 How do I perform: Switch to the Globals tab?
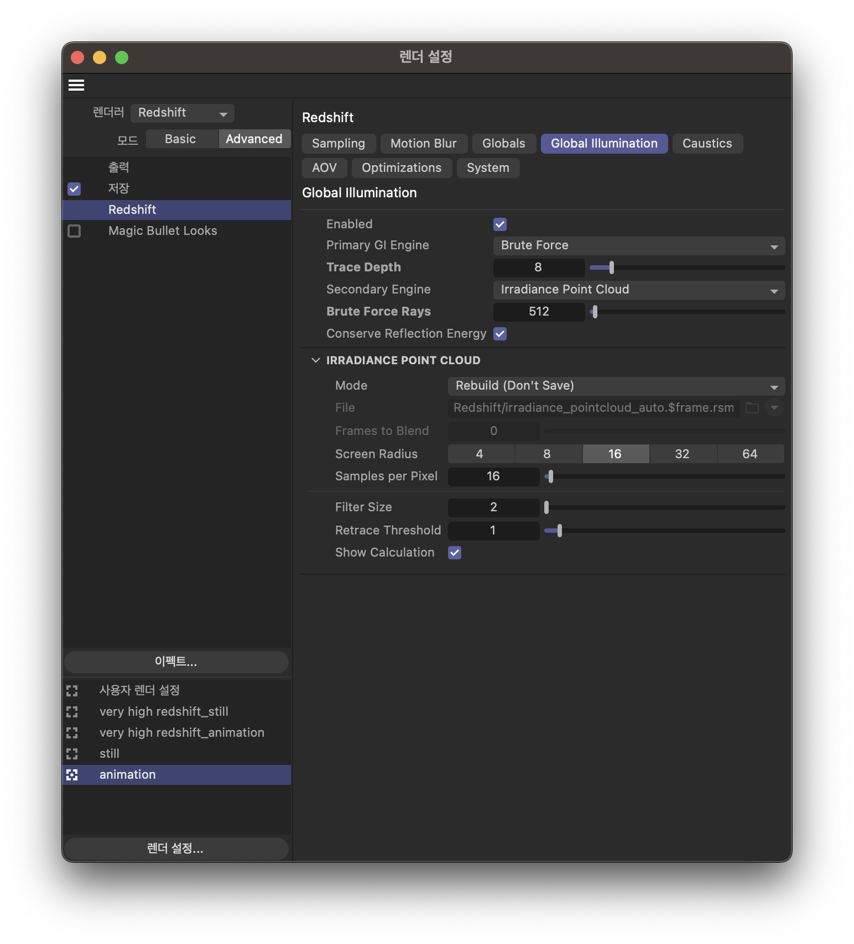point(504,144)
